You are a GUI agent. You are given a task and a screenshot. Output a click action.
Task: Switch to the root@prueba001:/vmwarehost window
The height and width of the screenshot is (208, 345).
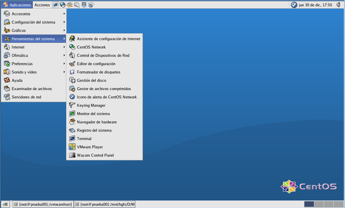[43, 204]
